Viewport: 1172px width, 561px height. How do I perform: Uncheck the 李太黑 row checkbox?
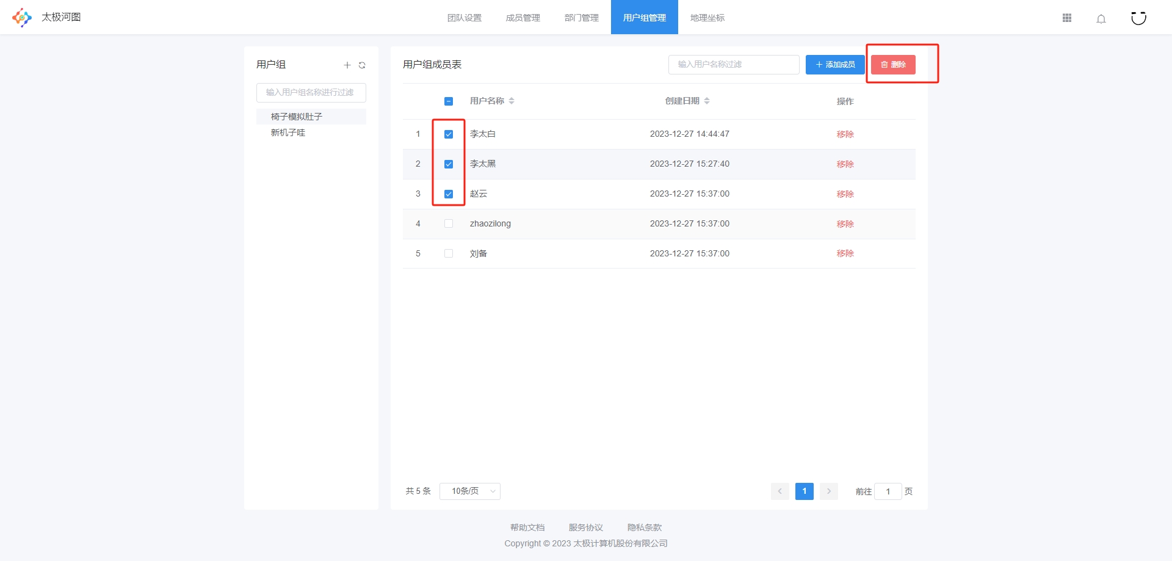449,164
